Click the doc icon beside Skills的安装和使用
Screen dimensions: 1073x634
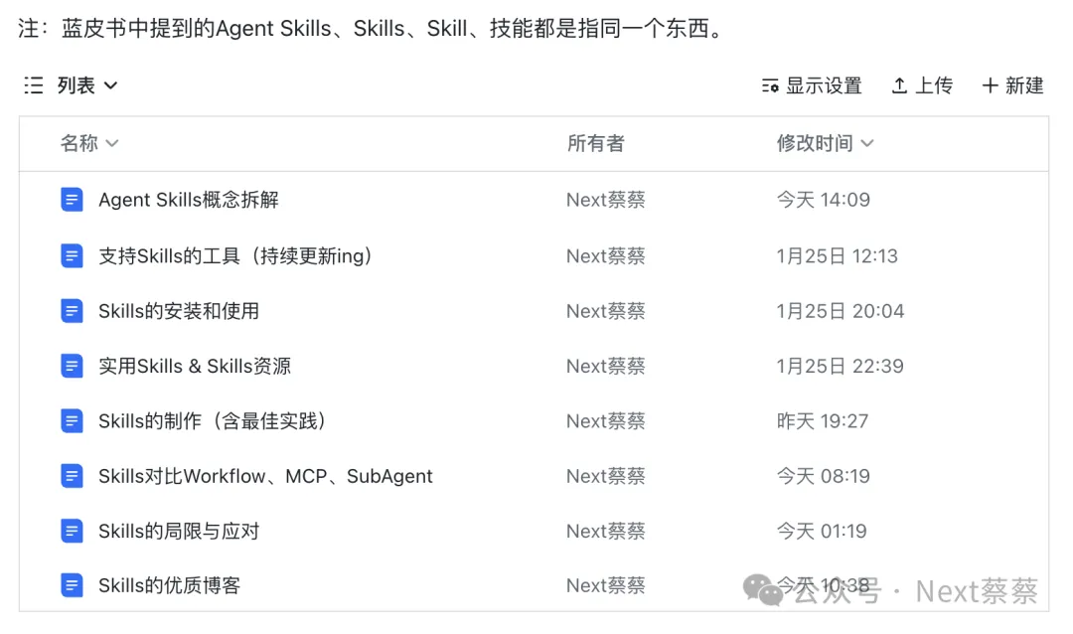72,311
